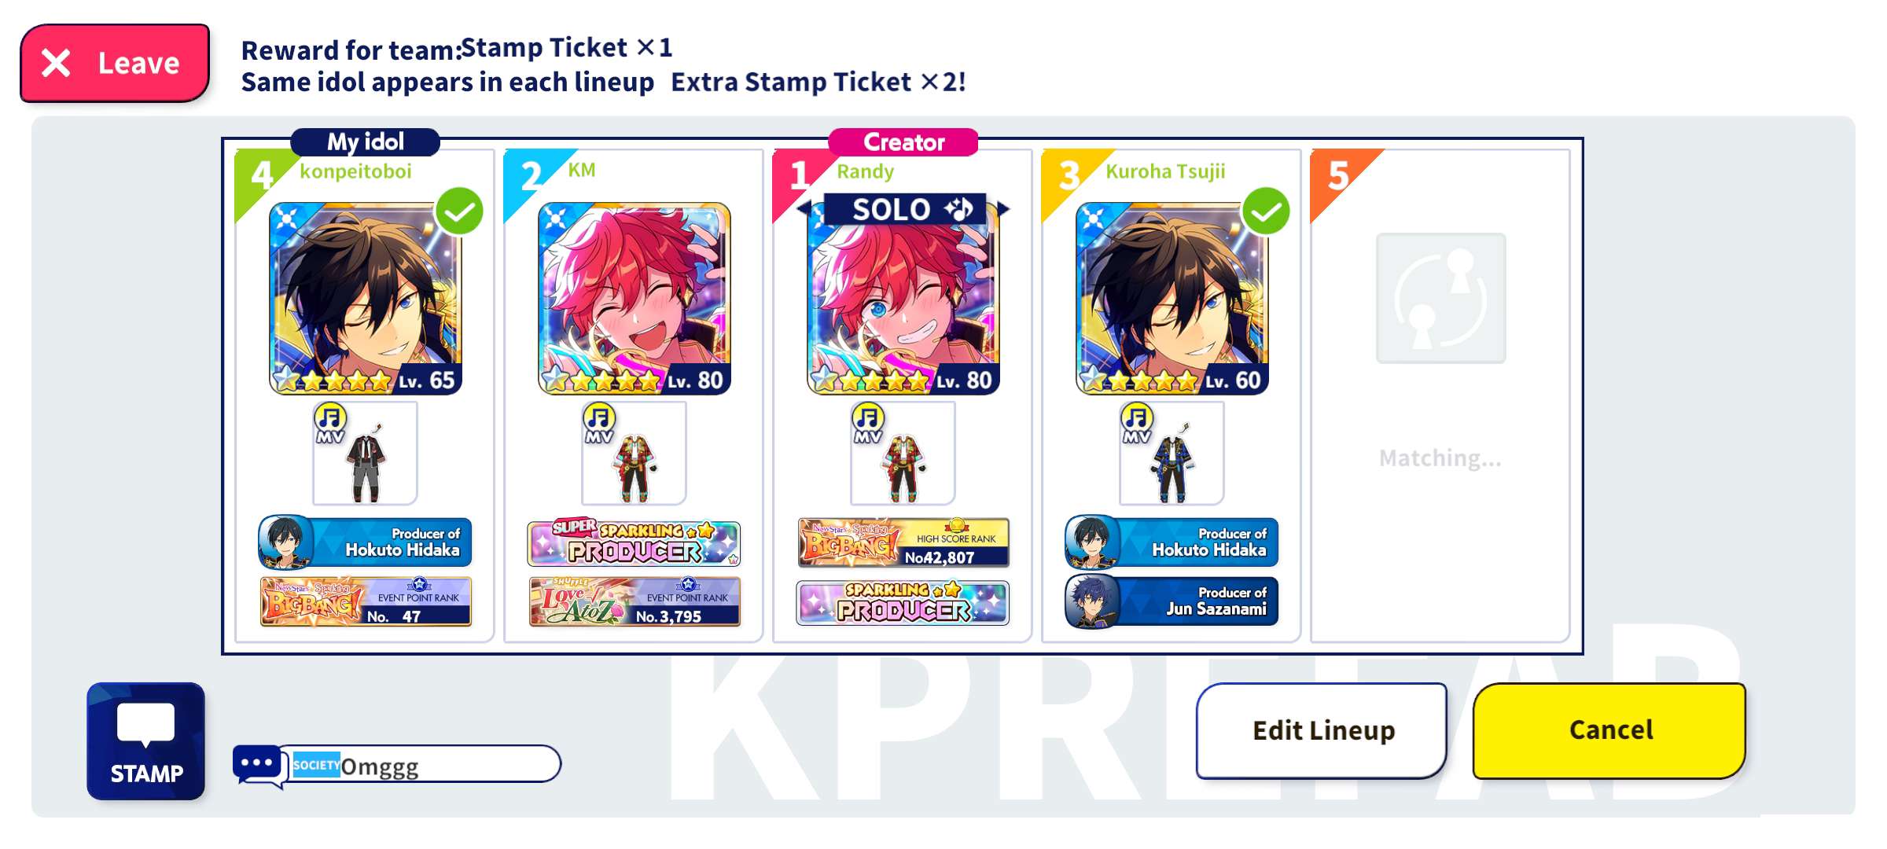The image size is (1887, 849).
Task: Select konpeitoboi's MV outfit icon
Action: [x=365, y=454]
